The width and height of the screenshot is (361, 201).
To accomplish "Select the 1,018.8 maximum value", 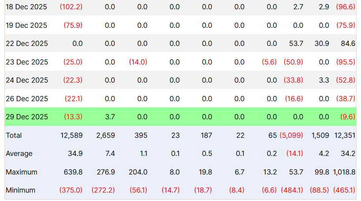I will [x=344, y=172].
